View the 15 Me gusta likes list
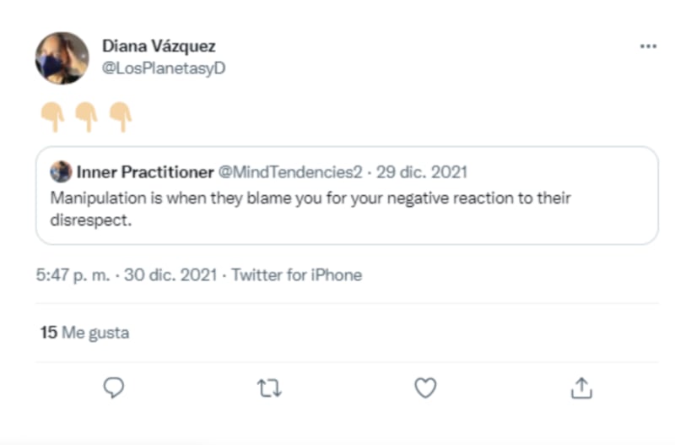The height and width of the screenshot is (445, 675). 84,333
